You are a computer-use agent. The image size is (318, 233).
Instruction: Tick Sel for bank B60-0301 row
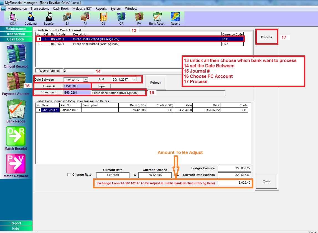tap(45, 44)
